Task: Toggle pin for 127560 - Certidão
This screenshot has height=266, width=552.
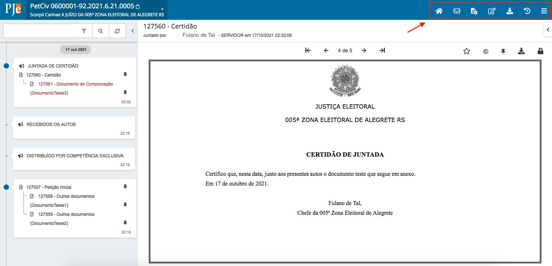Action: (x=125, y=74)
